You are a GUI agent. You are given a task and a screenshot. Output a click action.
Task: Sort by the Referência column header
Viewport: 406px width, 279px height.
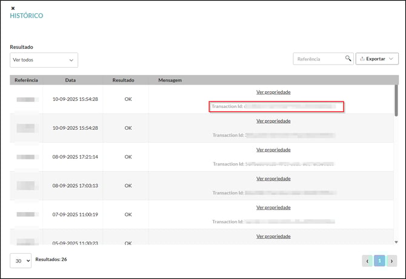click(26, 80)
